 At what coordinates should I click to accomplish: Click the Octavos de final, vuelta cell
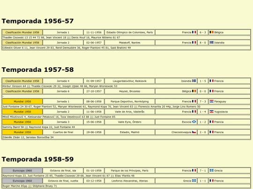[63, 181]
